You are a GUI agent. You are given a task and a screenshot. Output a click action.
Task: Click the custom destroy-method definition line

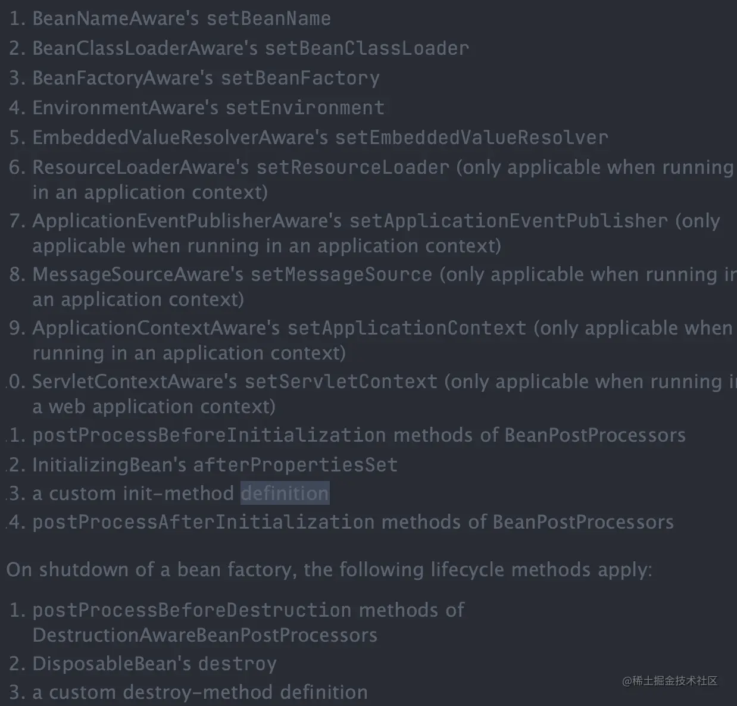pyautogui.click(x=188, y=692)
